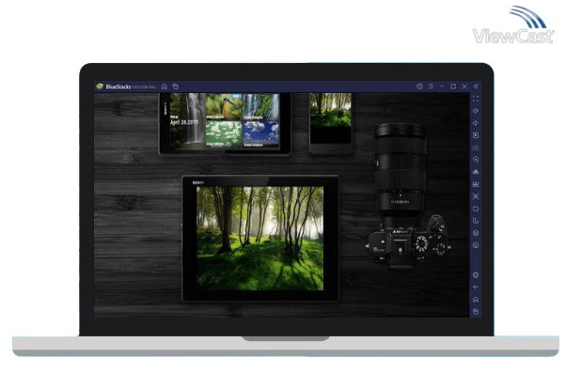This screenshot has height=389, width=566.
Task: Go home with bottom sidebar house icon
Action: tap(476, 300)
